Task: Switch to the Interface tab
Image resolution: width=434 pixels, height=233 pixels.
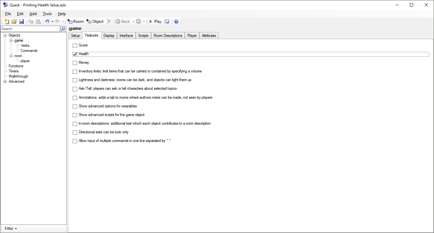Action: click(x=126, y=36)
